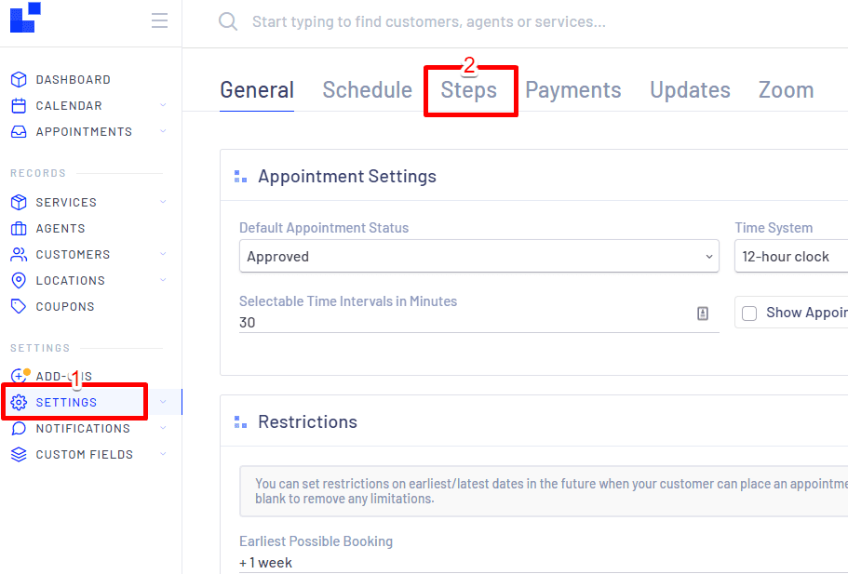Viewport: 848px width, 574px height.
Task: Click the intervals field stepper control
Action: tap(702, 314)
